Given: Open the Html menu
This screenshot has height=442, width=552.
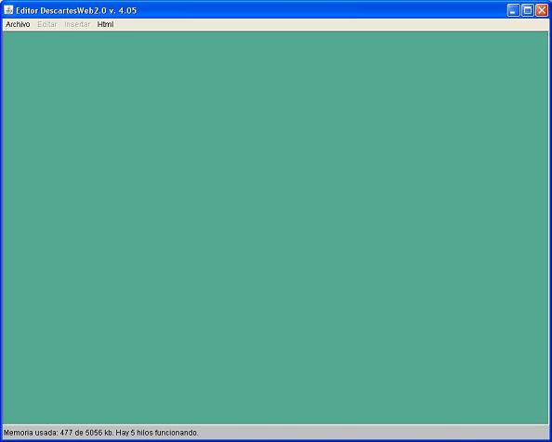Looking at the screenshot, I should pyautogui.click(x=105, y=24).
